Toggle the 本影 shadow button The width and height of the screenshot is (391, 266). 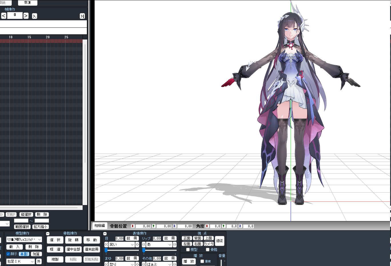pyautogui.click(x=24, y=254)
